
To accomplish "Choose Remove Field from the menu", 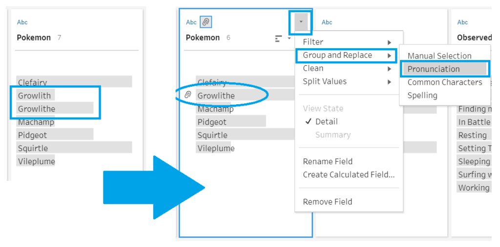I will coord(327,202).
